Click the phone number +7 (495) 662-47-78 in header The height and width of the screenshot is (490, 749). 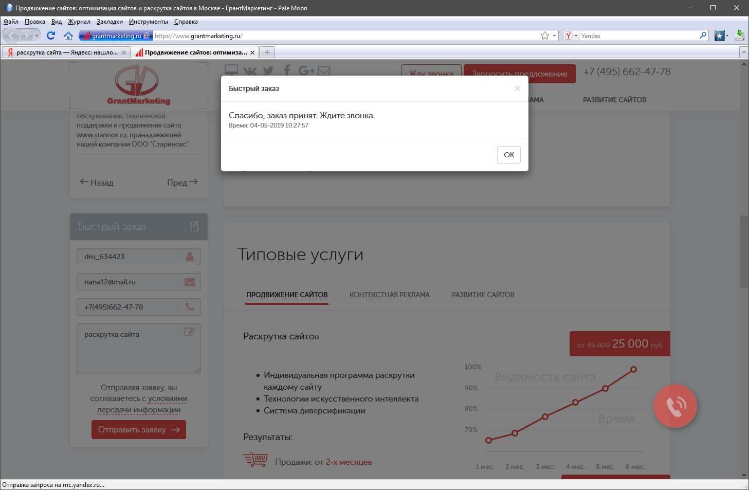627,71
